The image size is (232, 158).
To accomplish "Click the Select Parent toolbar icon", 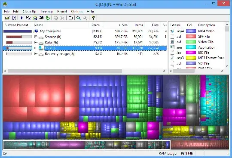I will [x=70, y=18].
